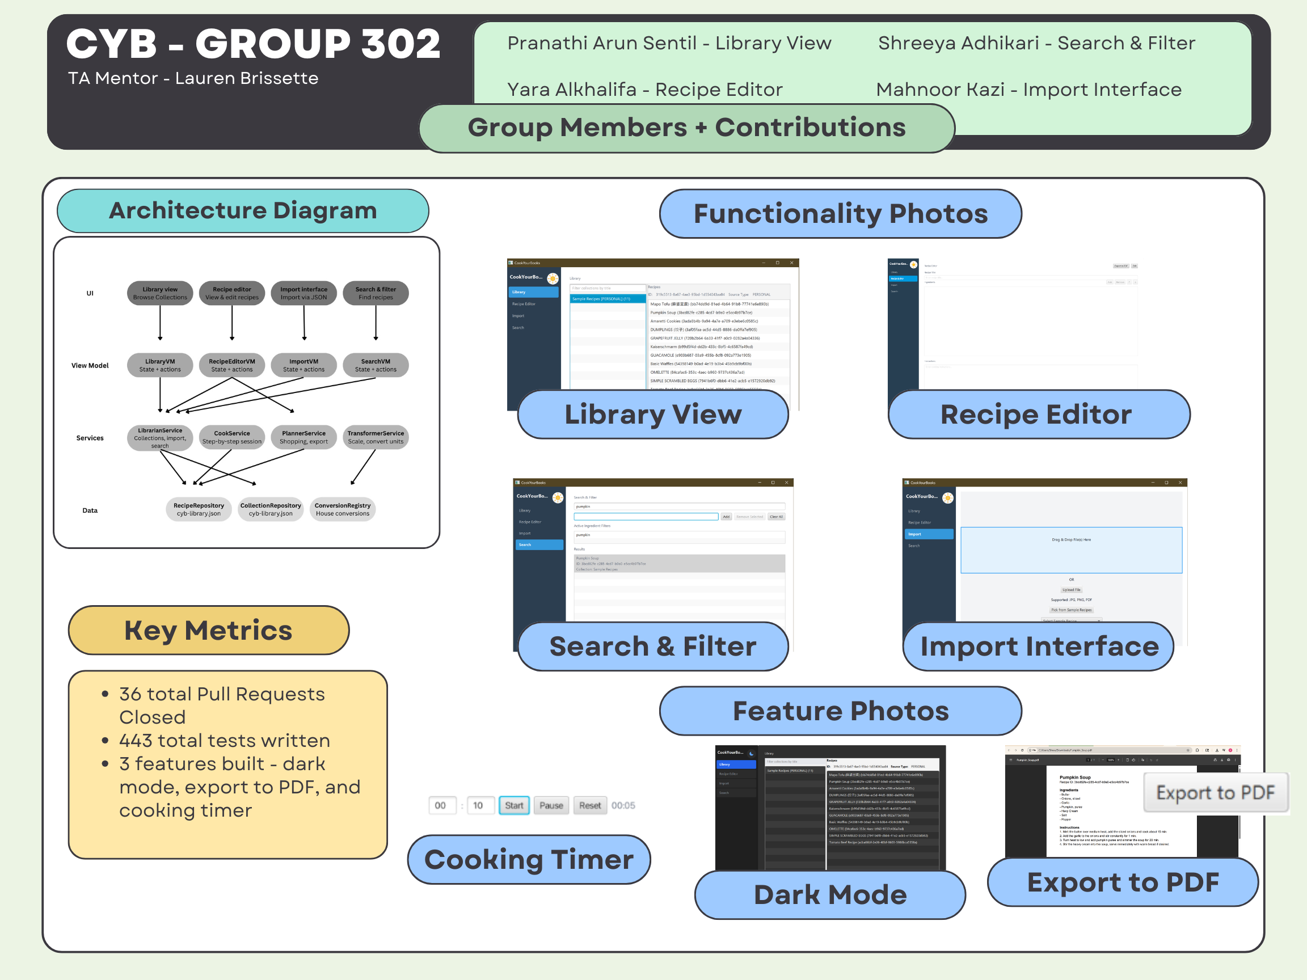Open the PDF viewer three-dot more actions menu
Viewport: 1307px width, 980px height.
1236,761
